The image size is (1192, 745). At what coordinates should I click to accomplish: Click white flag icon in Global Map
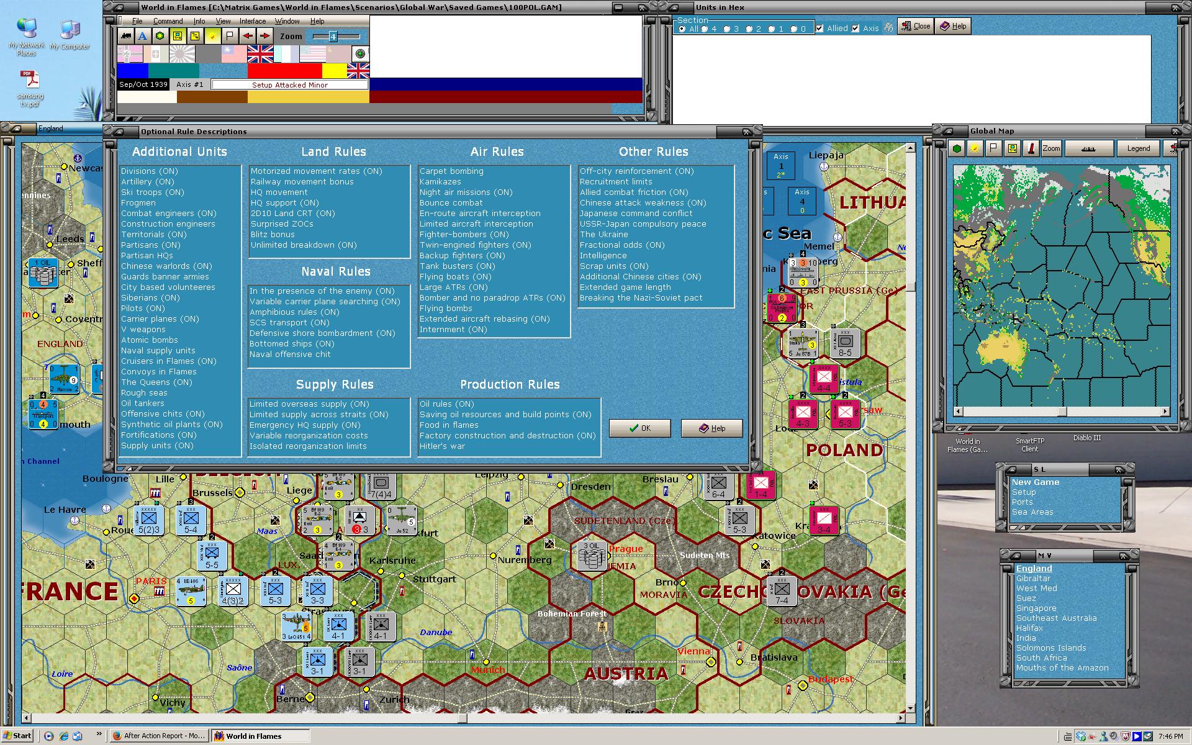pyautogui.click(x=994, y=148)
